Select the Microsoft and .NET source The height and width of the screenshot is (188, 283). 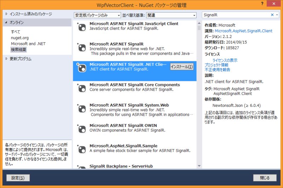pyautogui.click(x=28, y=44)
